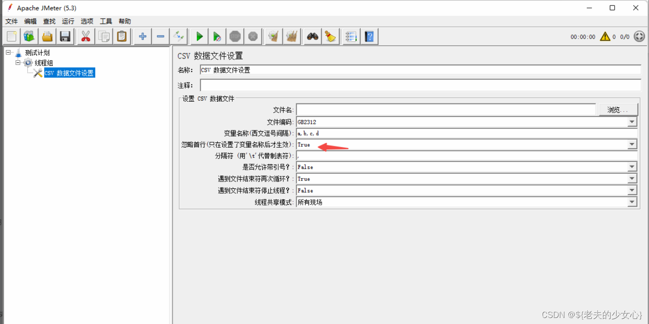Open the 文件编码 GB2312 dropdown
Screen dimensions: 649x324
click(x=632, y=122)
